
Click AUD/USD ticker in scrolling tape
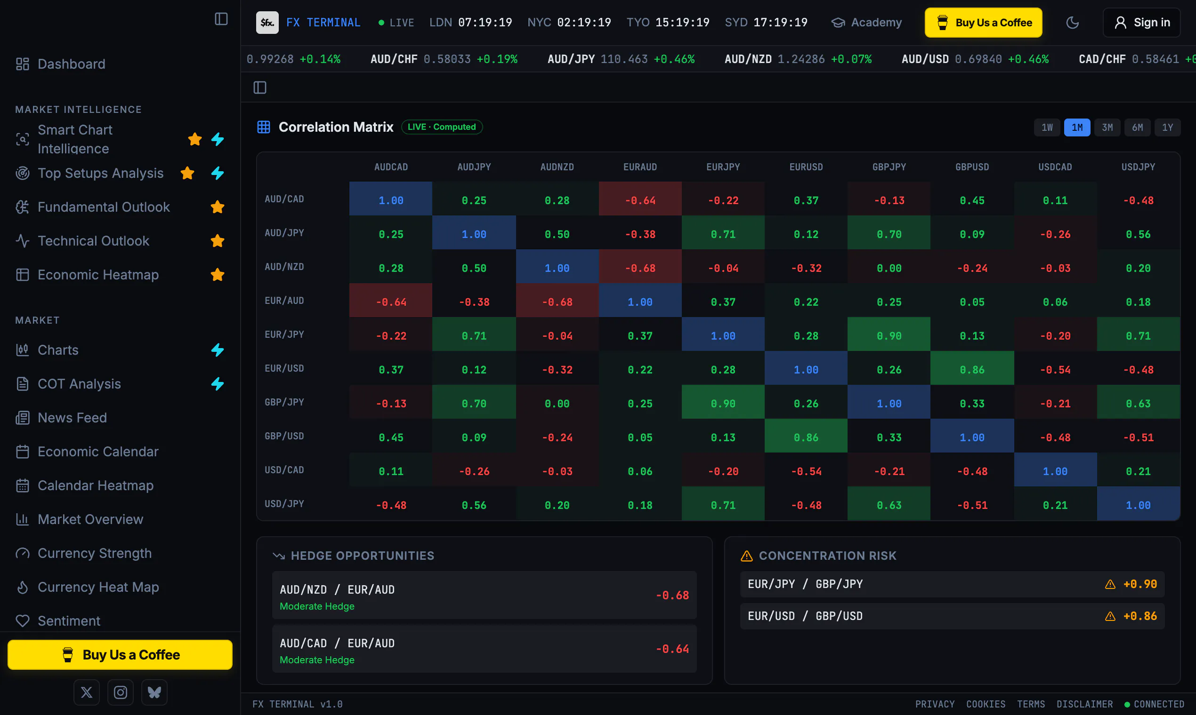(975, 59)
